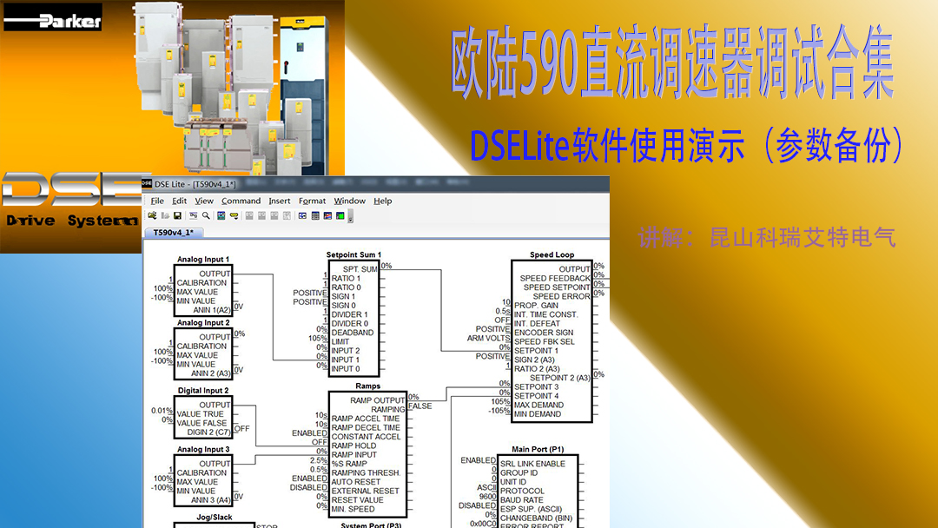The width and height of the screenshot is (938, 528).
Task: Open the Window menu
Action: (x=349, y=201)
